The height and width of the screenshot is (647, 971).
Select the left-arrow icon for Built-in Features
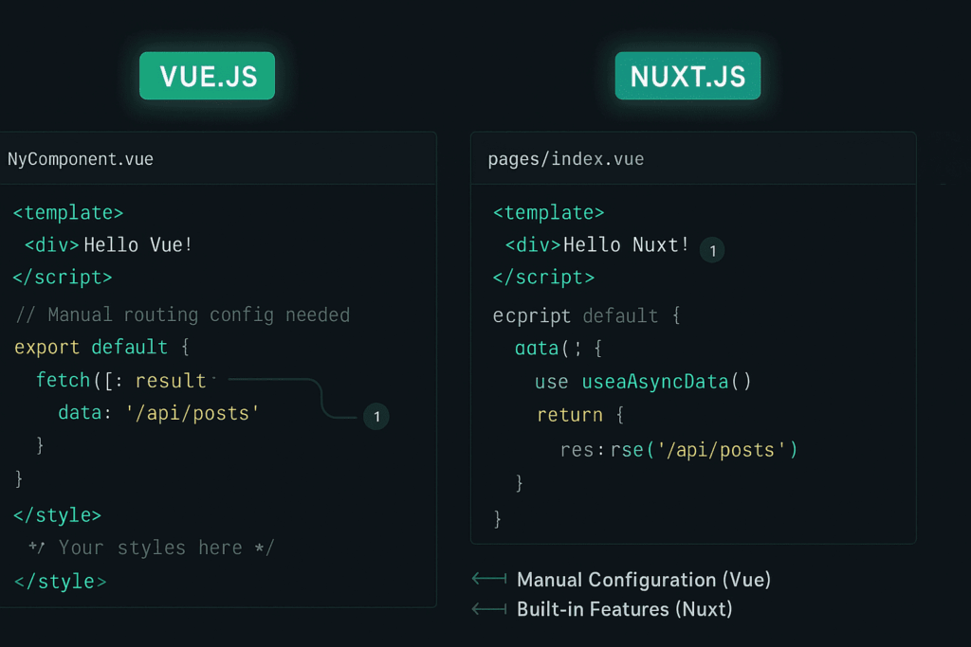click(x=487, y=609)
